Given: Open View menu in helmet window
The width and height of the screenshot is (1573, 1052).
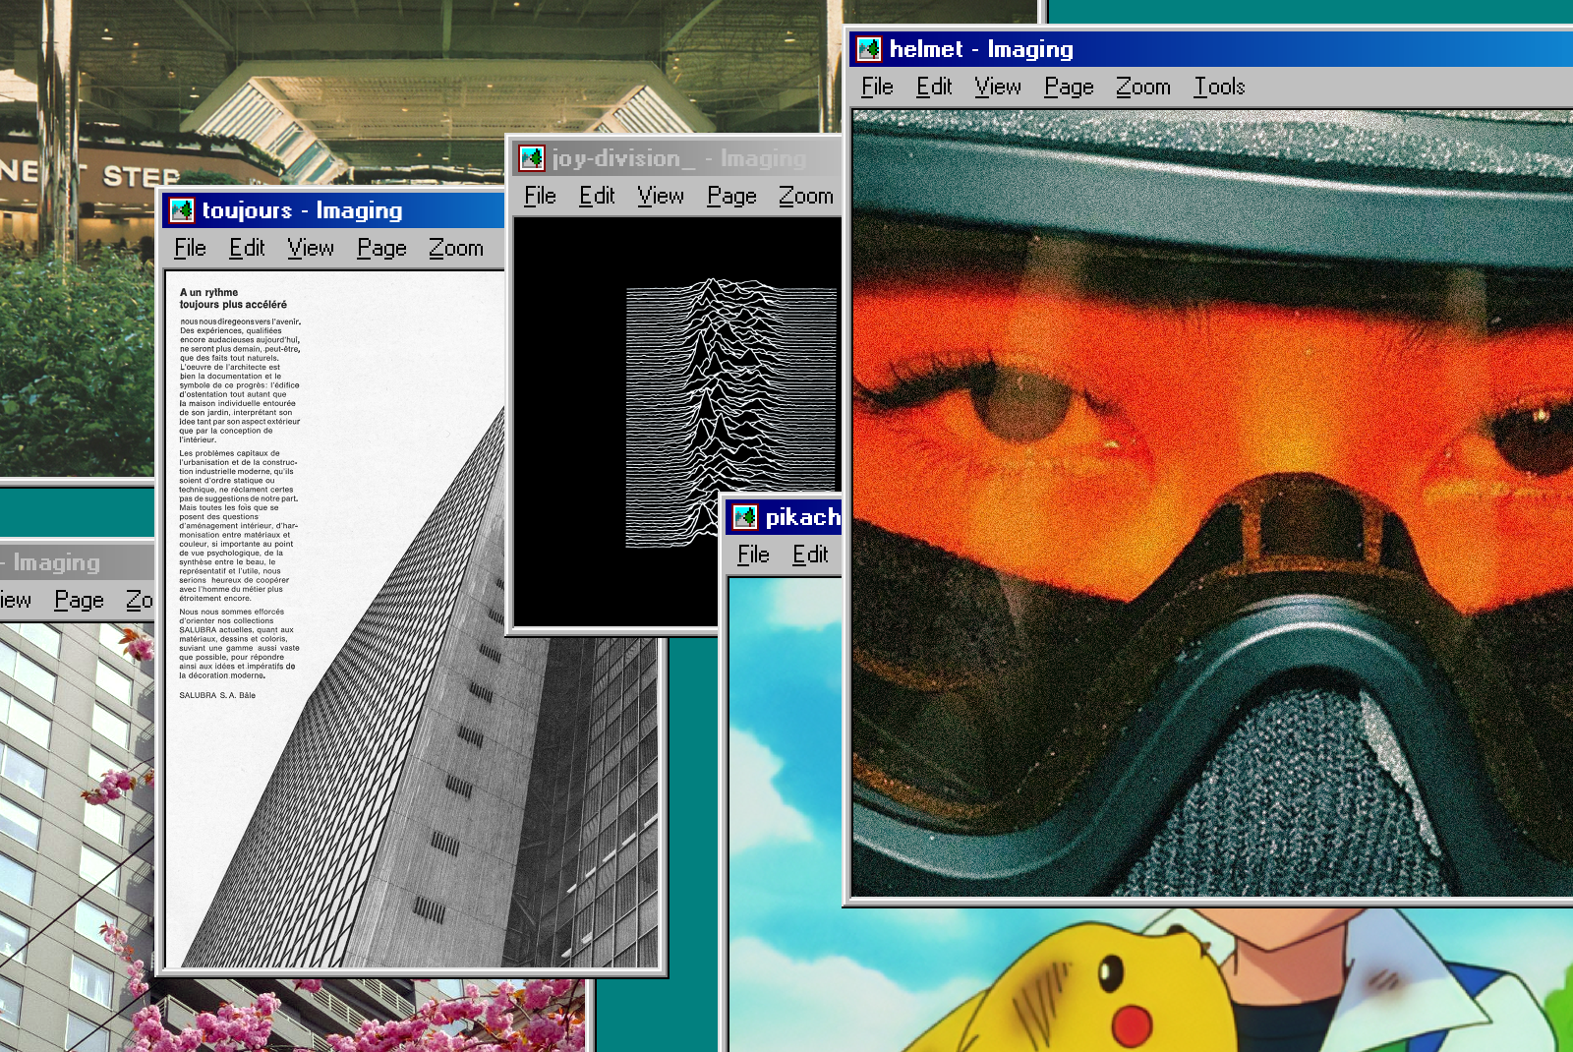Looking at the screenshot, I should pyautogui.click(x=998, y=87).
